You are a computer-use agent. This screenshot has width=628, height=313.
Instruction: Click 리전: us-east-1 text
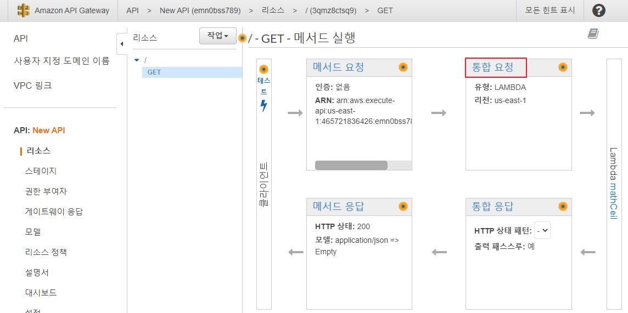click(500, 100)
